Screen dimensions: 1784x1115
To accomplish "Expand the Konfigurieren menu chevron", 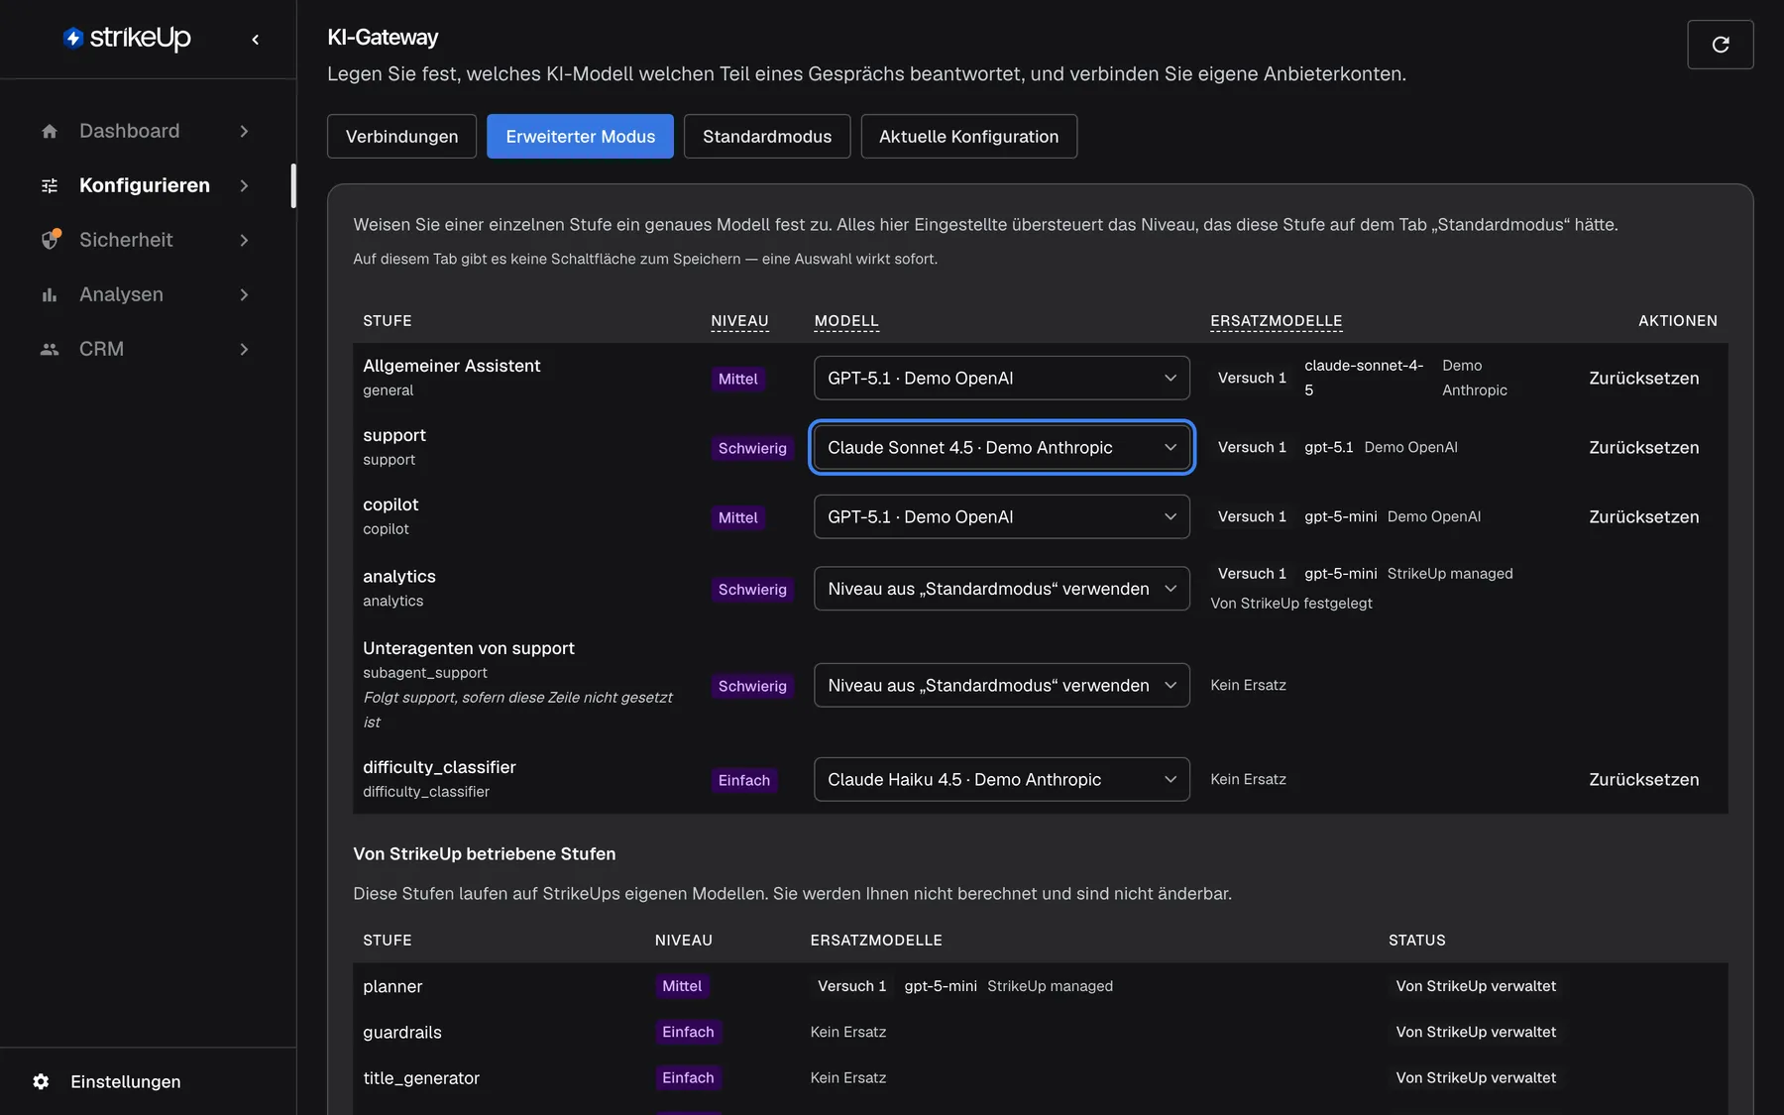I will click(244, 185).
